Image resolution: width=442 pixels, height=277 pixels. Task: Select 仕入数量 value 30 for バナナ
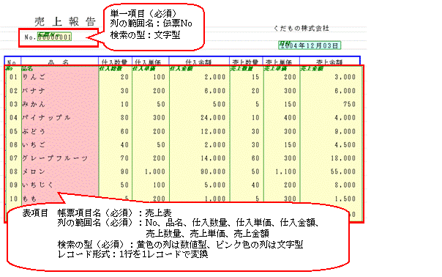click(x=124, y=91)
